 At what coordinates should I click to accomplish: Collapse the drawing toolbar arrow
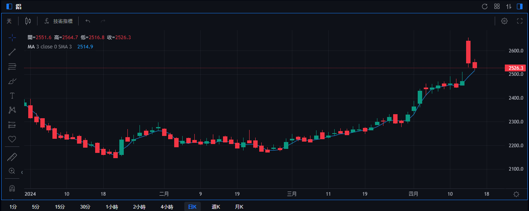[x=22, y=172]
